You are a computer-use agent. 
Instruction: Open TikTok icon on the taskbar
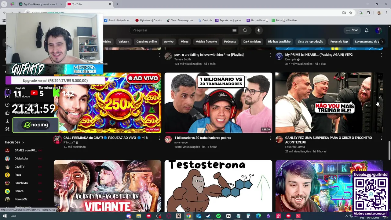pos(278,216)
